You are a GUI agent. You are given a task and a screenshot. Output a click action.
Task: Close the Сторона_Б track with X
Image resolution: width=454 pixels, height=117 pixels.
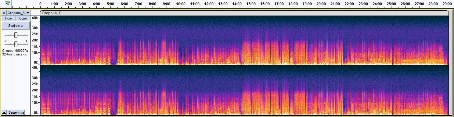(4, 13)
